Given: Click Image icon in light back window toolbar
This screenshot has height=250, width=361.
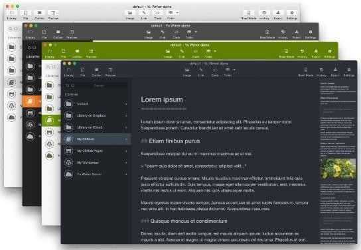Looking at the screenshot, I should (130, 13).
